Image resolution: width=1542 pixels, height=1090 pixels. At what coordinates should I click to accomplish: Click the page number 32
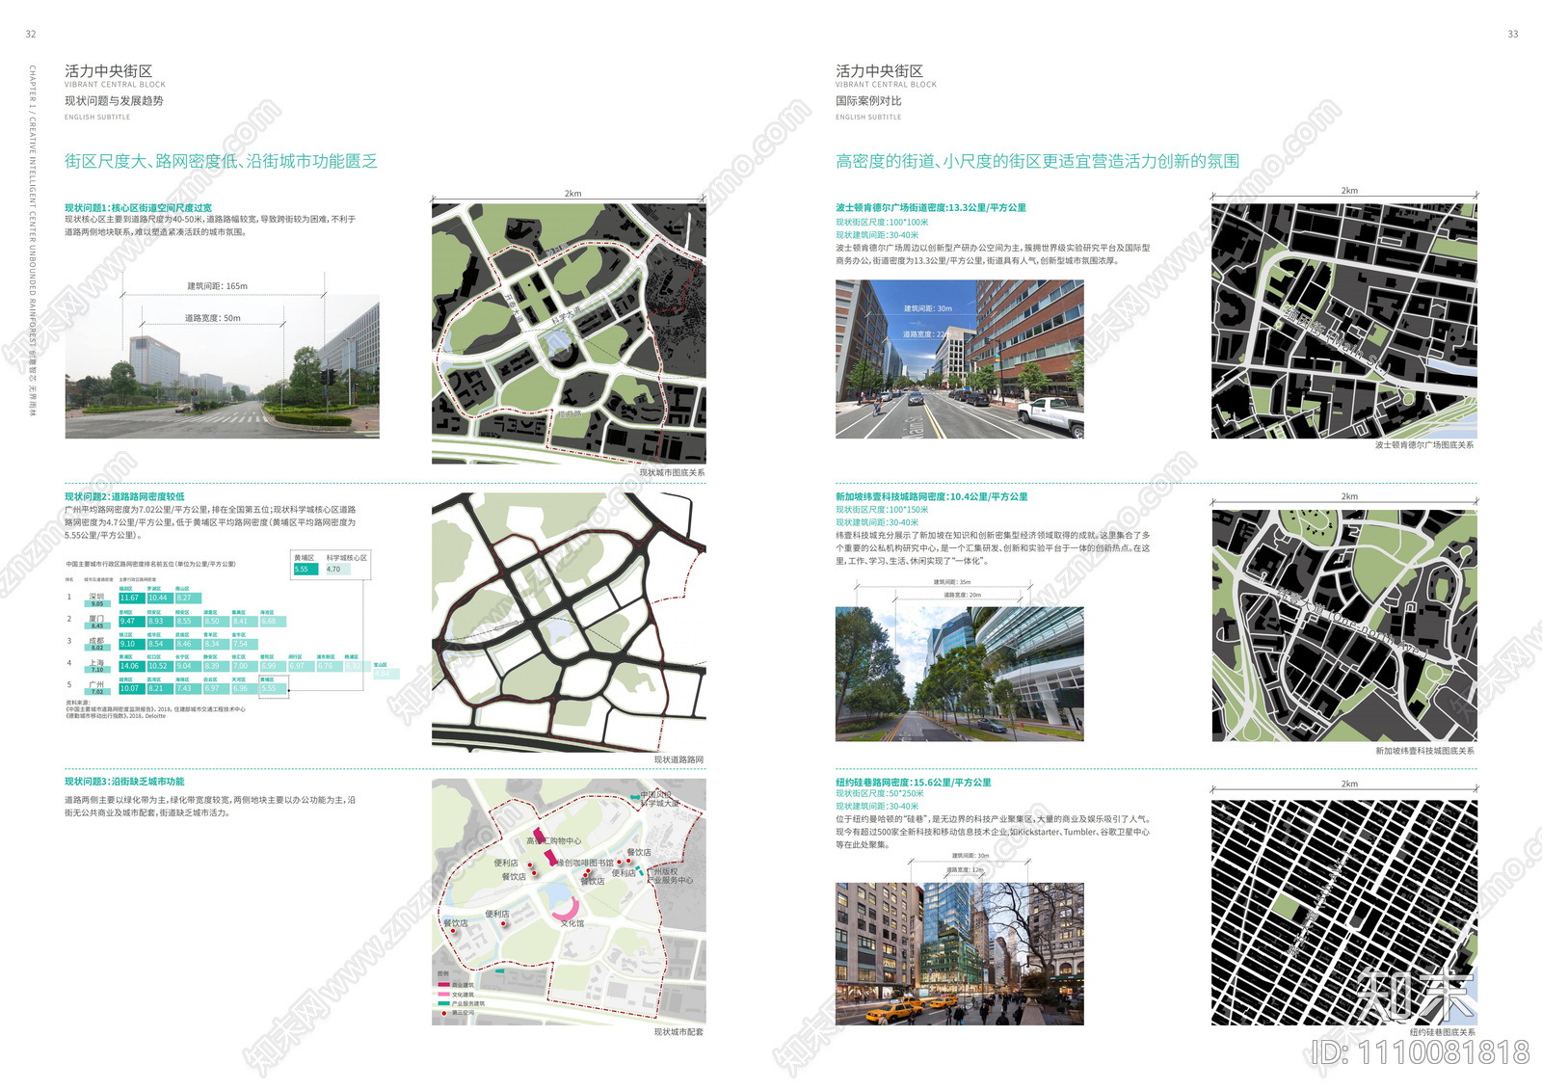pyautogui.click(x=31, y=34)
